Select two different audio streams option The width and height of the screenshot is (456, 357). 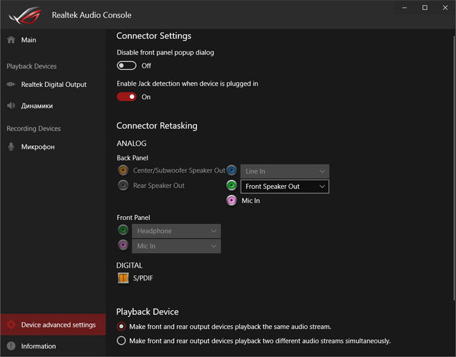tap(122, 341)
